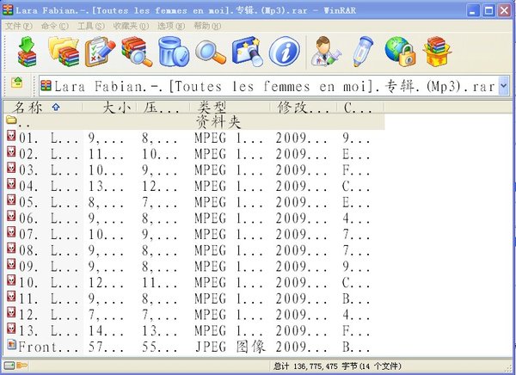The image size is (516, 375).
Task: Select the file row '05. L...'
Action: pyautogui.click(x=194, y=202)
